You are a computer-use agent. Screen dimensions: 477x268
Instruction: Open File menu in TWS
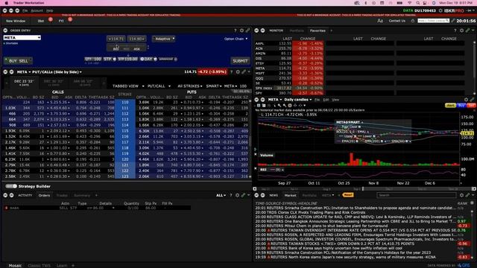[x=25, y=10]
